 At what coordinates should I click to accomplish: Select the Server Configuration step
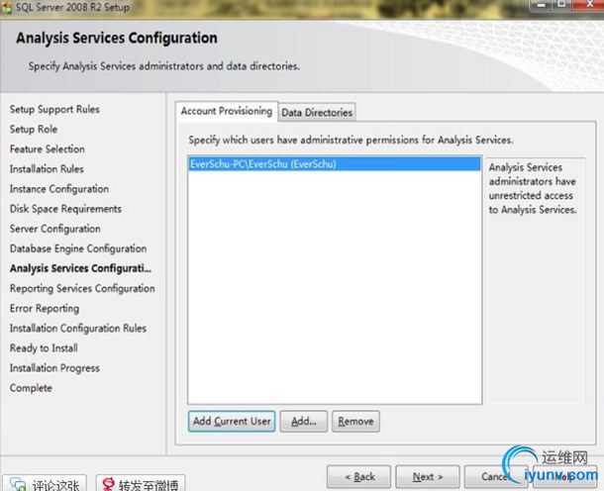click(x=55, y=229)
